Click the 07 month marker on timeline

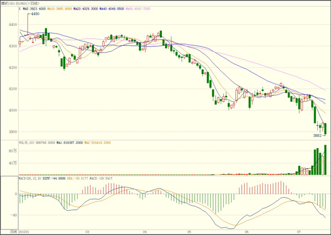pos(299,232)
